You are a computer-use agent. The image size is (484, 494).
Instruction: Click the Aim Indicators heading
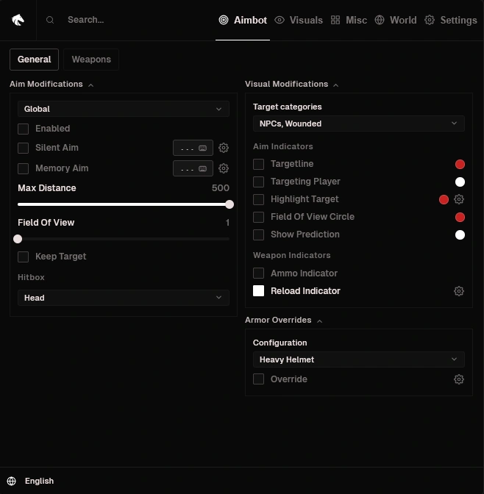click(x=283, y=146)
